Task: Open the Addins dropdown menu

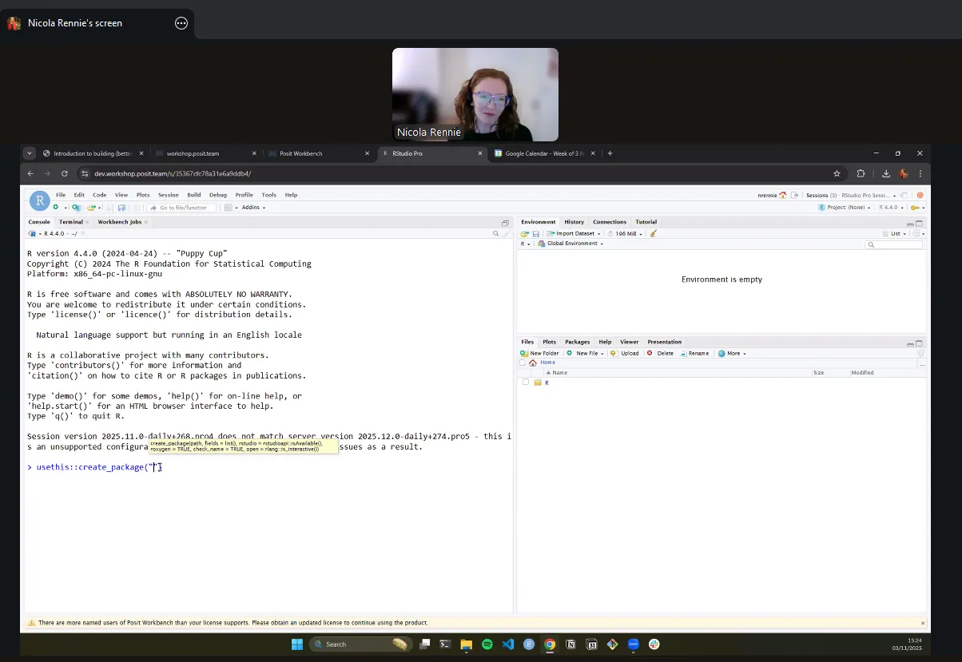Action: [253, 208]
